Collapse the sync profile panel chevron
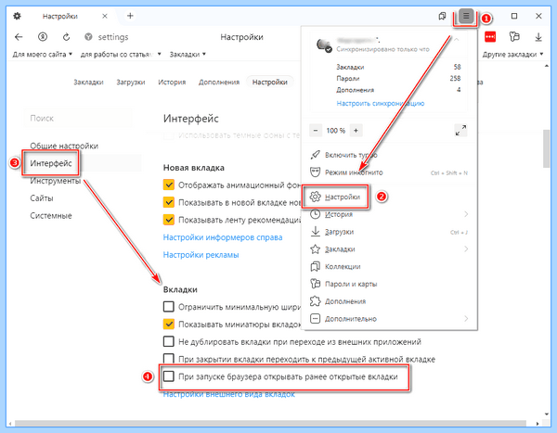Image resolution: width=557 pixels, height=433 pixels. [x=457, y=39]
